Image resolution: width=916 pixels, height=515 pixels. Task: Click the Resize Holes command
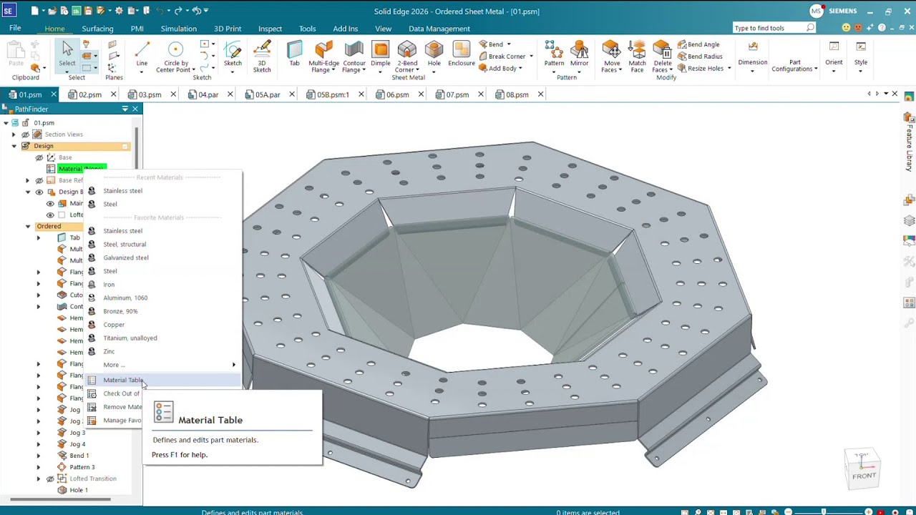pyautogui.click(x=700, y=69)
